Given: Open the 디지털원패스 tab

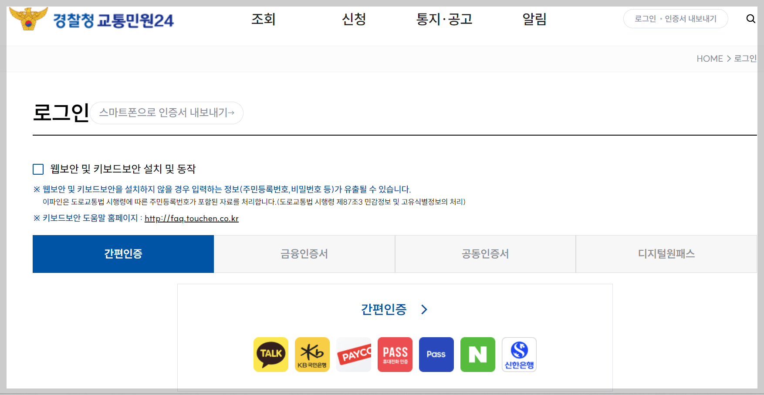Looking at the screenshot, I should (666, 254).
